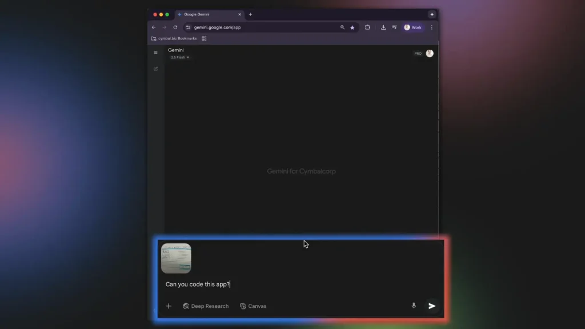This screenshot has width=585, height=329.
Task: Start a new chat with the compose icon
Action: 155,68
